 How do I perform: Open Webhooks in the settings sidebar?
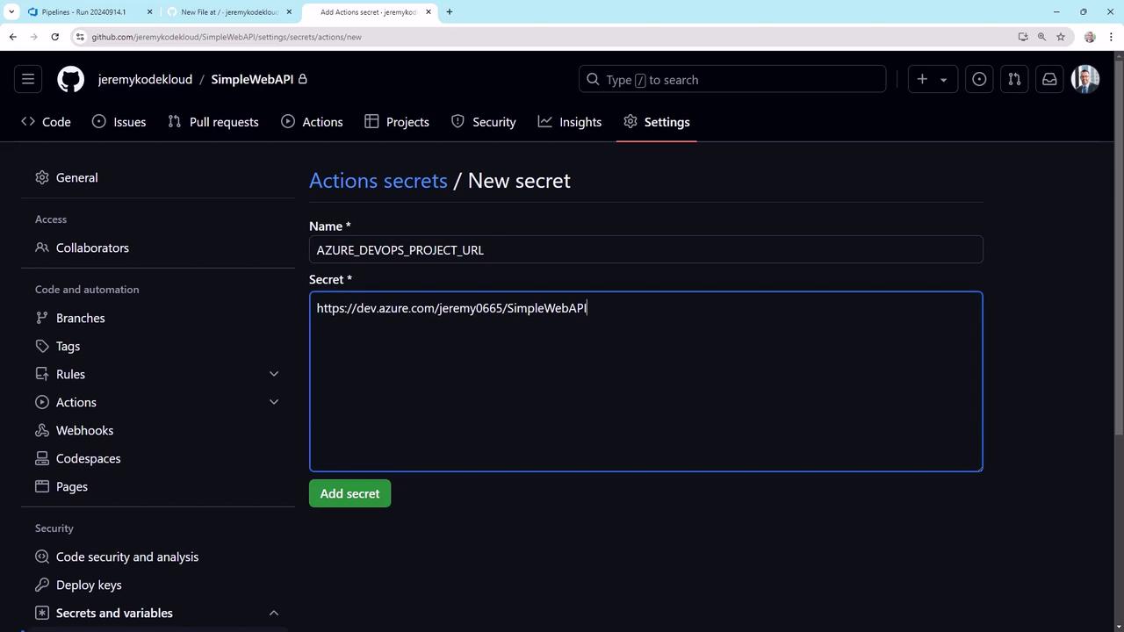pyautogui.click(x=158, y=430)
